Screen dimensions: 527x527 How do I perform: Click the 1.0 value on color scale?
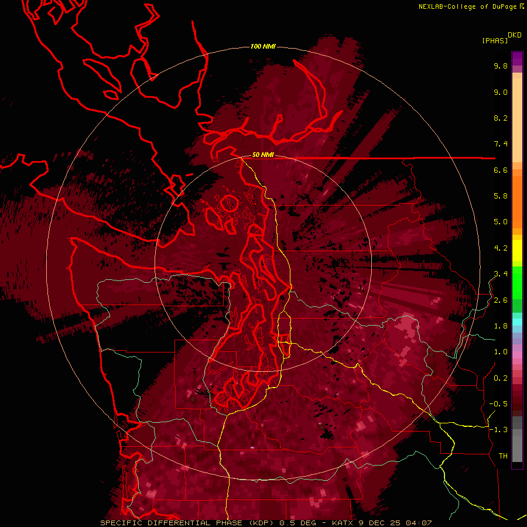click(x=501, y=352)
